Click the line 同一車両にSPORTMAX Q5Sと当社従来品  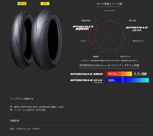[38, 107]
